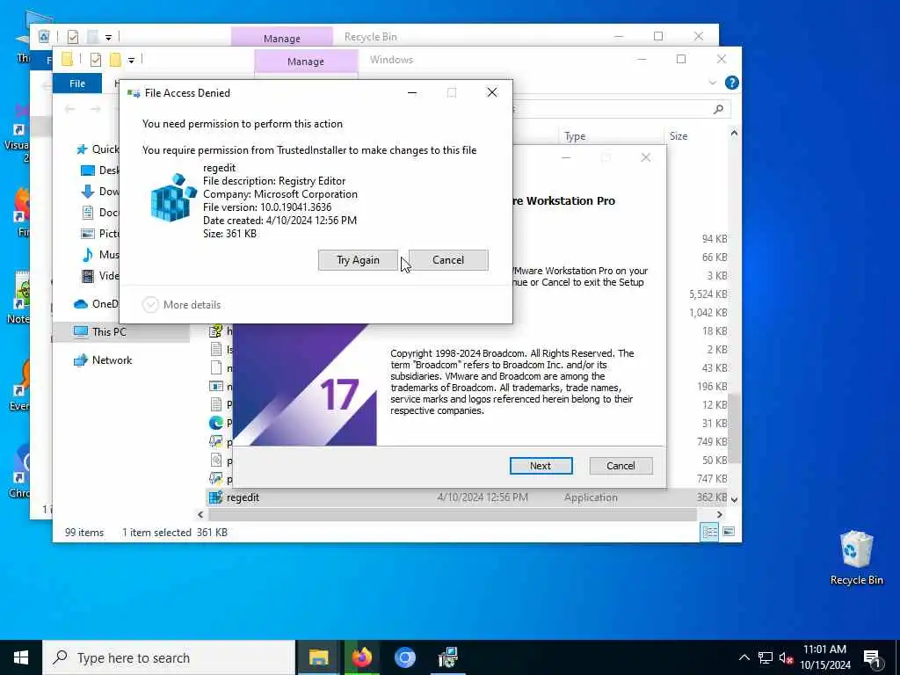Click Try Again in File Access Denied dialog
This screenshot has height=675, width=900.
[x=358, y=260]
